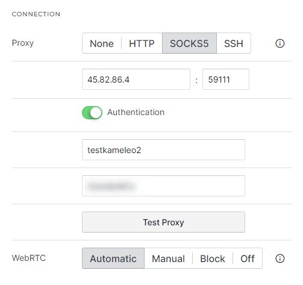Viewport: 303px width, 285px height.
Task: Toggle the Authentication switch off
Action: point(92,113)
